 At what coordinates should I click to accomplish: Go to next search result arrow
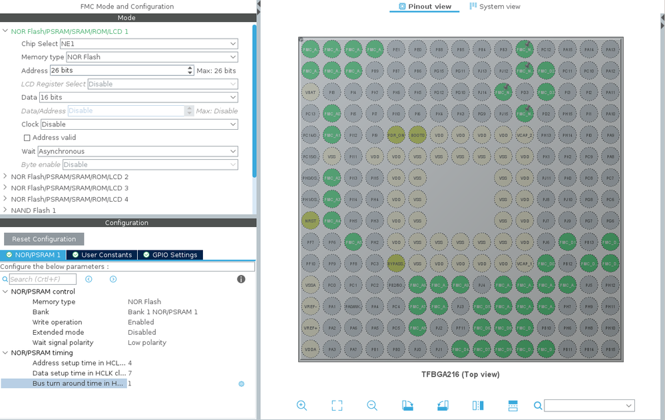(x=112, y=279)
